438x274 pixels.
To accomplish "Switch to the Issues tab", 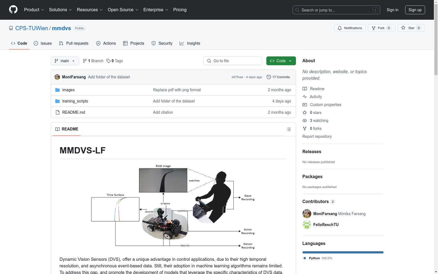I will point(43,43).
